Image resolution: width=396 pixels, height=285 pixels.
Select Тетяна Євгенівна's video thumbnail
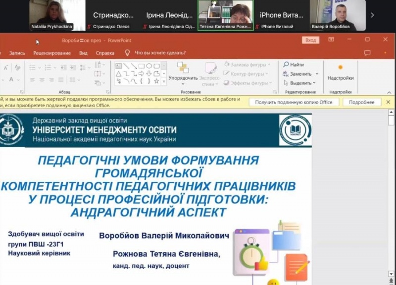(225, 15)
